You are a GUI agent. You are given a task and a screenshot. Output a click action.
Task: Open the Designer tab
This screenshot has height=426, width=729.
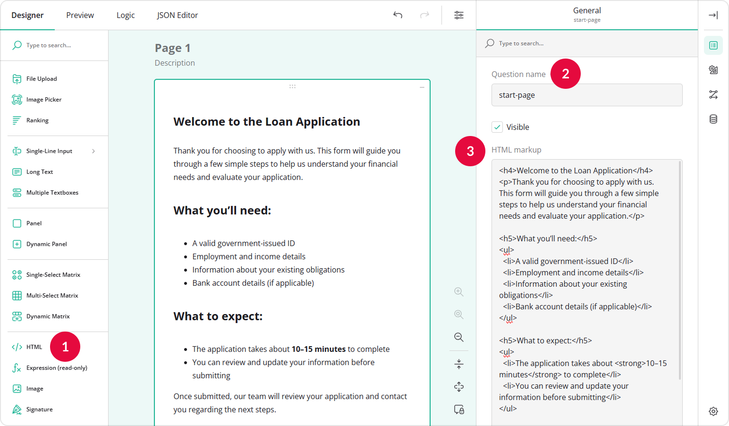[x=27, y=15]
